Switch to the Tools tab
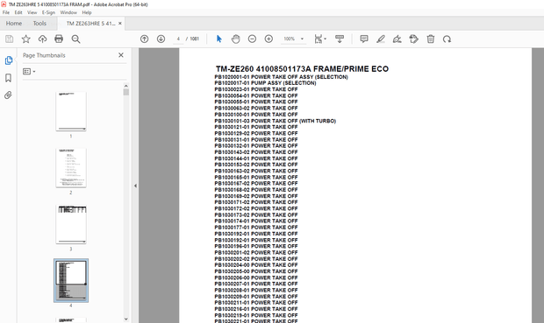Image resolution: width=544 pixels, height=323 pixels. click(x=39, y=23)
